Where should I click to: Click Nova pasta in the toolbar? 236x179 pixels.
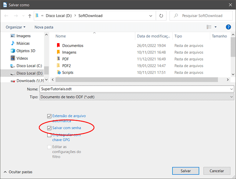click(44, 27)
